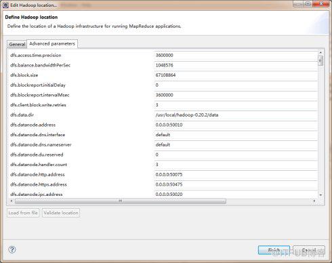The image size is (332, 263).
Task: Click the dfs.access.time.precision label
Action: (36, 56)
